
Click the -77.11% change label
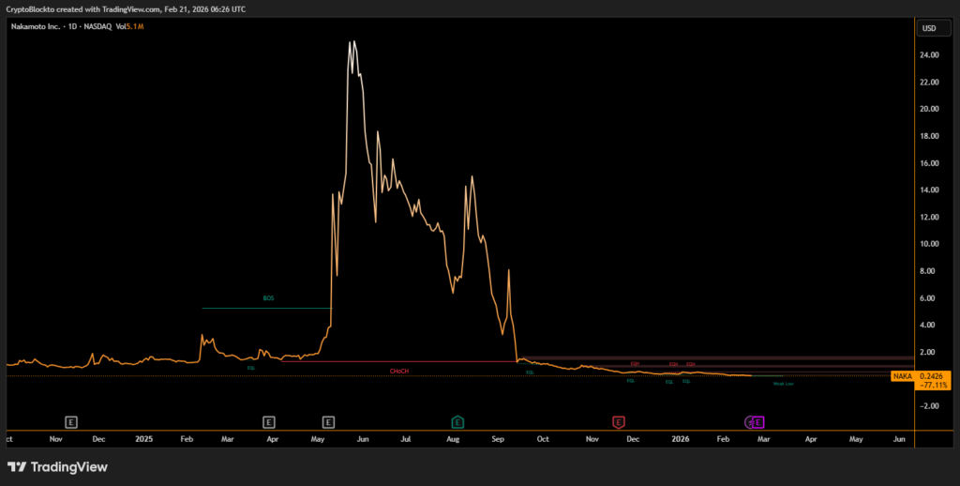click(934, 385)
